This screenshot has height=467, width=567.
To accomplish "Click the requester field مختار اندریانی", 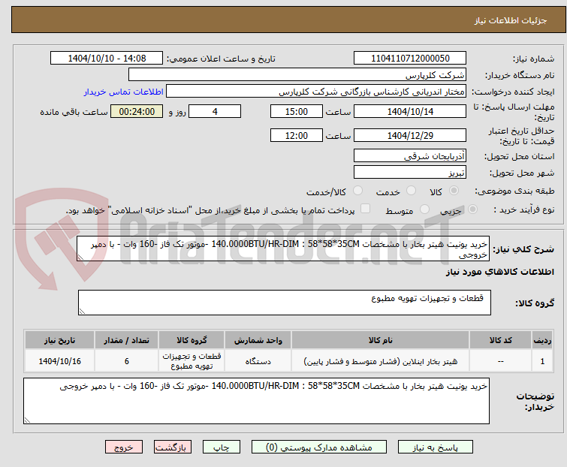I will click(316, 92).
